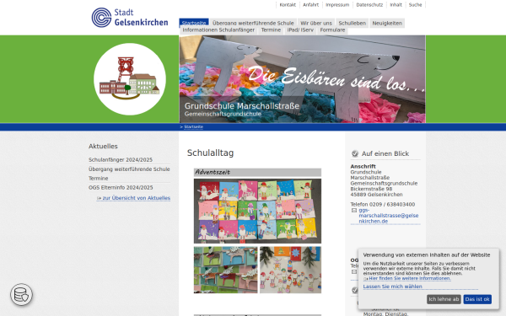
Task: Click the envelope icon beside ggs-marschallstrasse email
Action: pyautogui.click(x=354, y=210)
